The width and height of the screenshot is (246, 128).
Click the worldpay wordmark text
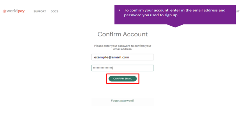pos(15,11)
